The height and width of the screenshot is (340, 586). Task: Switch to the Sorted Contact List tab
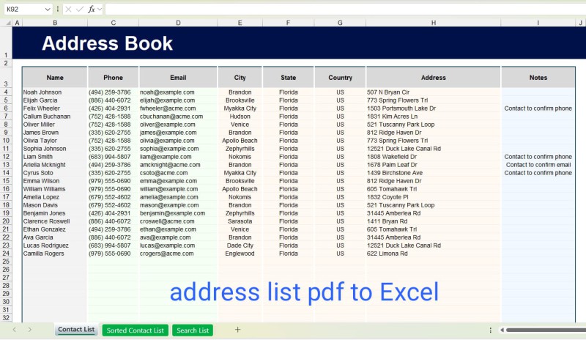(x=136, y=330)
